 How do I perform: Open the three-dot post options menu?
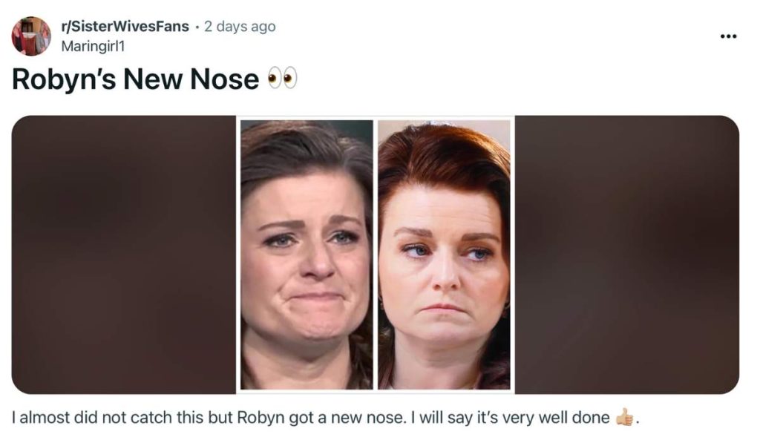tap(728, 36)
